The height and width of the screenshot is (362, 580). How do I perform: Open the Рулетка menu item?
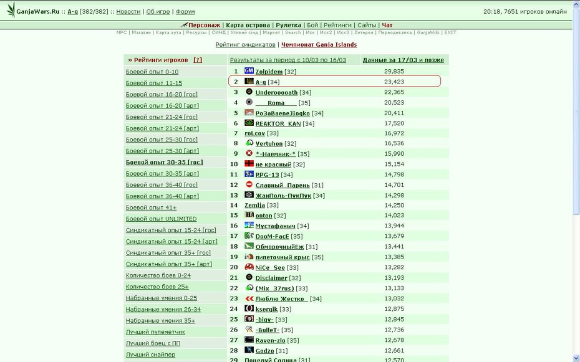coord(289,25)
